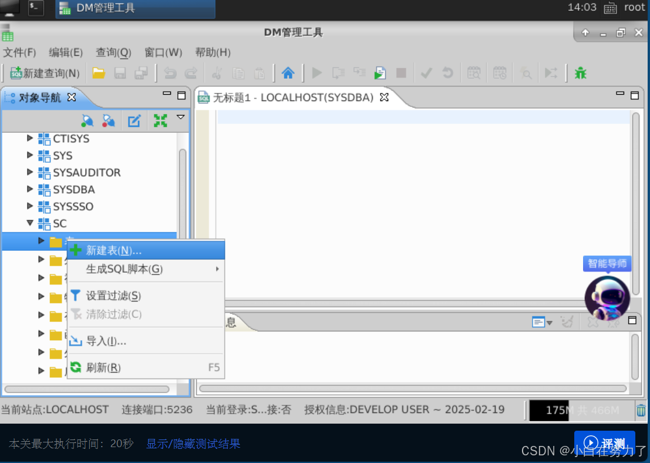Expand the highlighted table folder under SC

(41, 241)
